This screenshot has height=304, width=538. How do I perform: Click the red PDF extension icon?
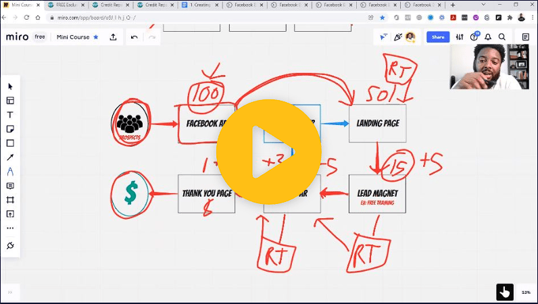(x=454, y=18)
